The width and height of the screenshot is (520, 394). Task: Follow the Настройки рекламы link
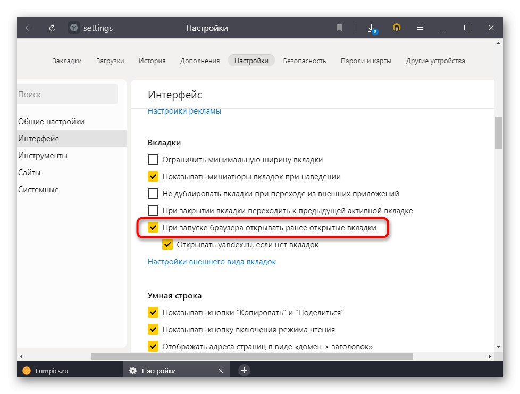(184, 112)
